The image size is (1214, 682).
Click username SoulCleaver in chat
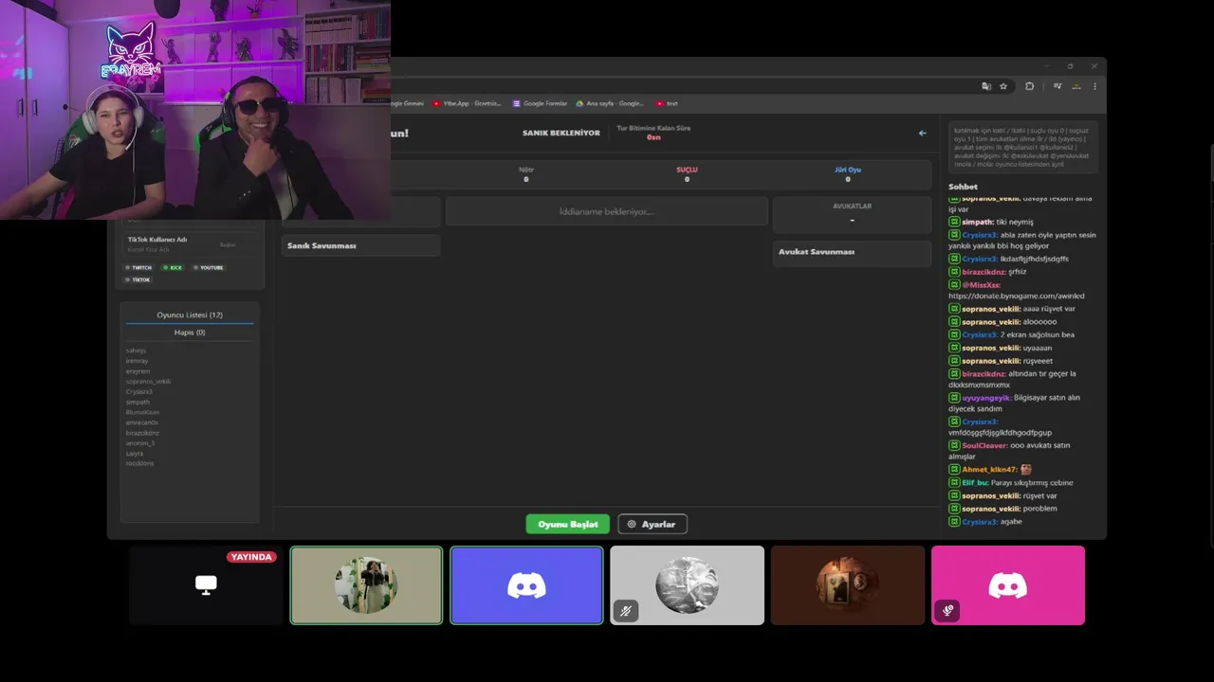[984, 445]
